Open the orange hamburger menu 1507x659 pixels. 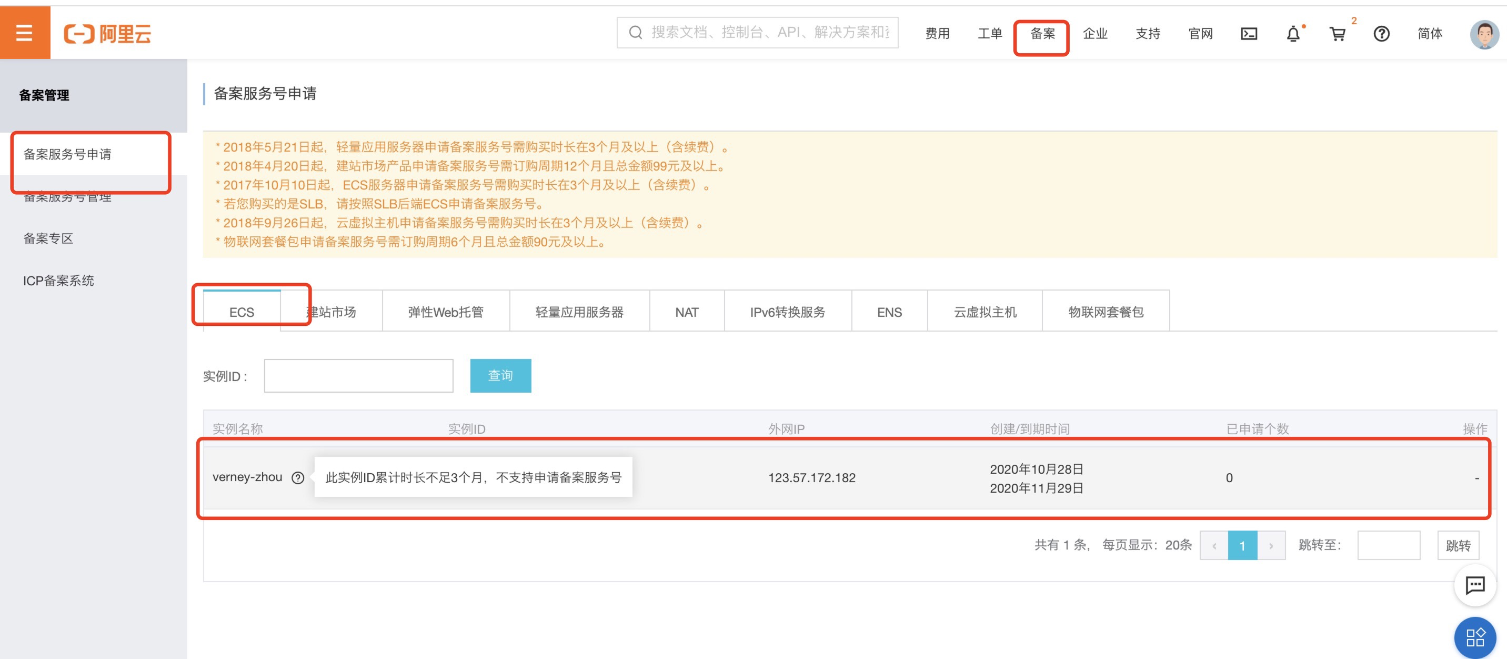25,33
